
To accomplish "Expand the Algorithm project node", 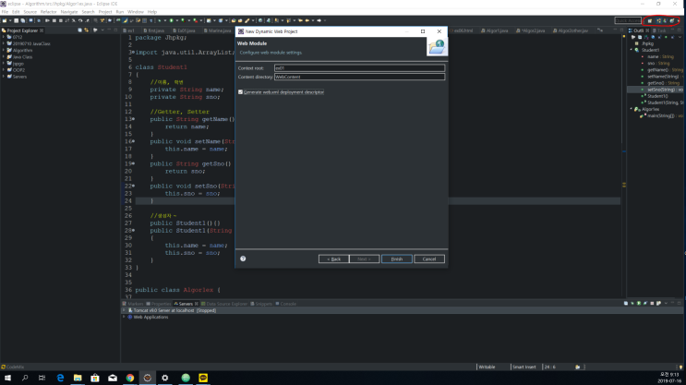I will coord(4,50).
